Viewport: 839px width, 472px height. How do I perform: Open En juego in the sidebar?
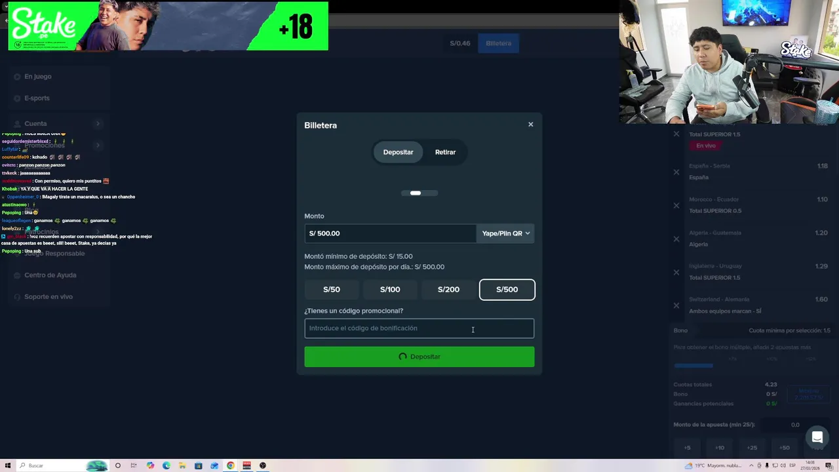click(38, 77)
